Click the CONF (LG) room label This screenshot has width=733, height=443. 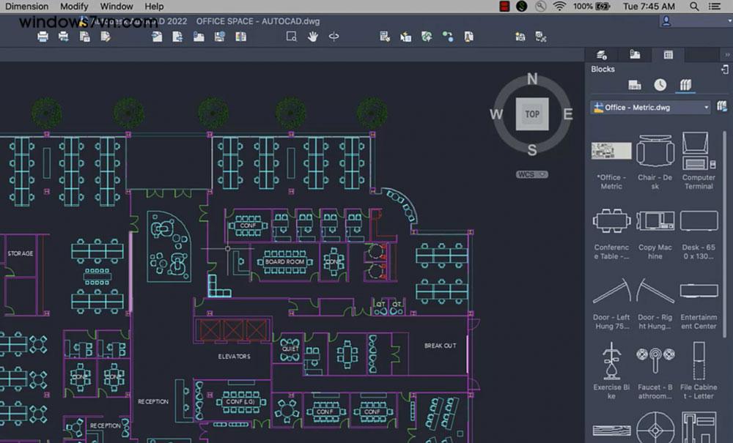240,401
